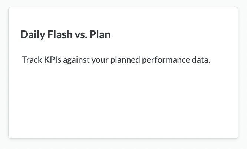247x149 pixels.
Task: Click the word "KPIs" in the description
Action: [x=52, y=60]
